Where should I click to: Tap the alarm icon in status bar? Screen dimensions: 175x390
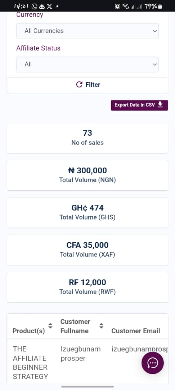pyautogui.click(x=117, y=6)
